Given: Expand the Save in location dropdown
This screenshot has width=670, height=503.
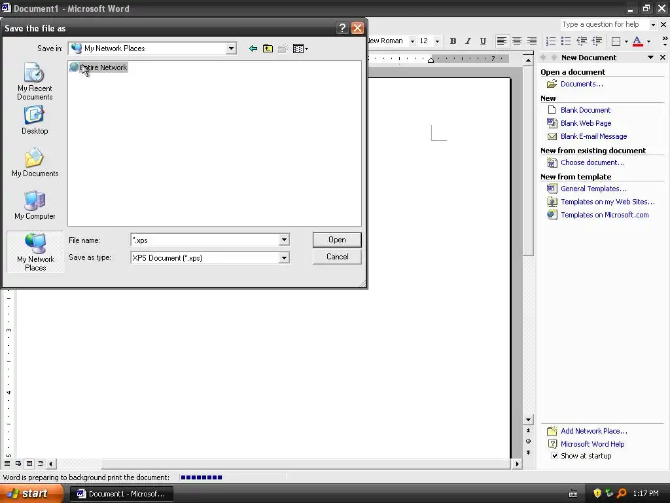Looking at the screenshot, I should (x=231, y=48).
